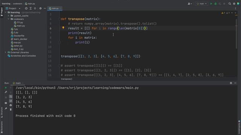Toggle soft-wrap in Run console

[11, 97]
